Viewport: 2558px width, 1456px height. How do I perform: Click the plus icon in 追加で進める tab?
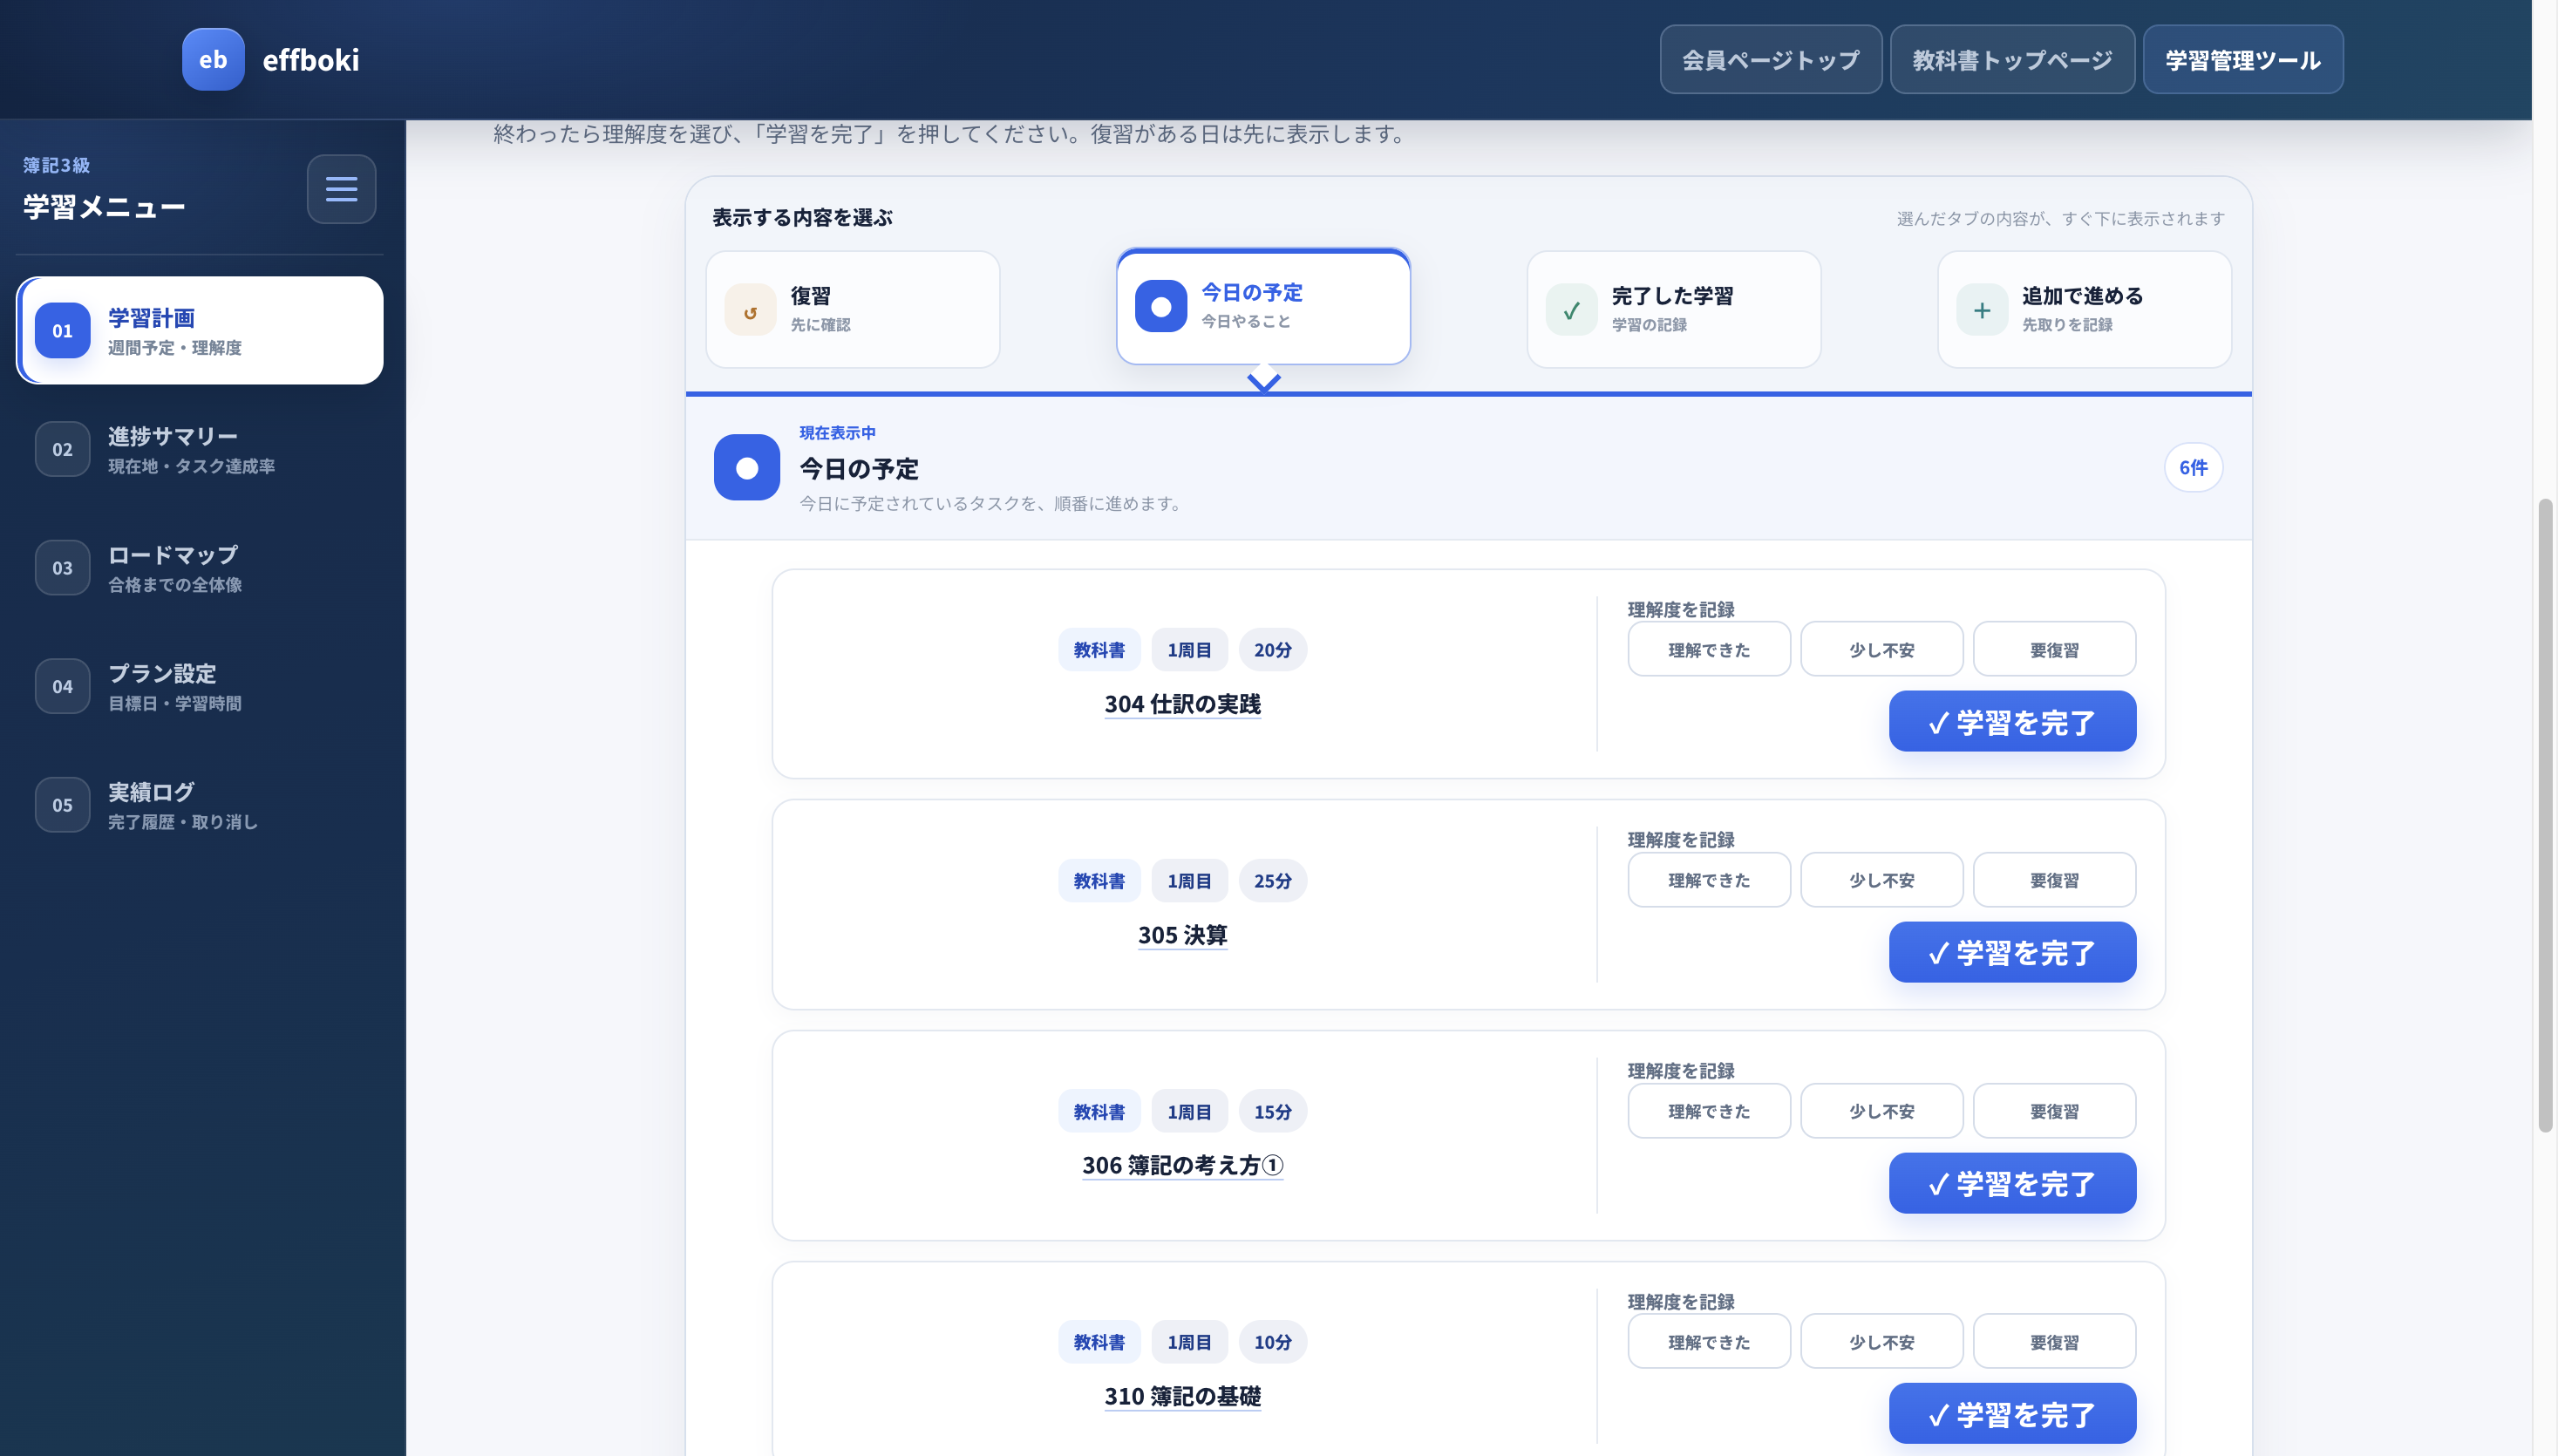(x=1982, y=311)
